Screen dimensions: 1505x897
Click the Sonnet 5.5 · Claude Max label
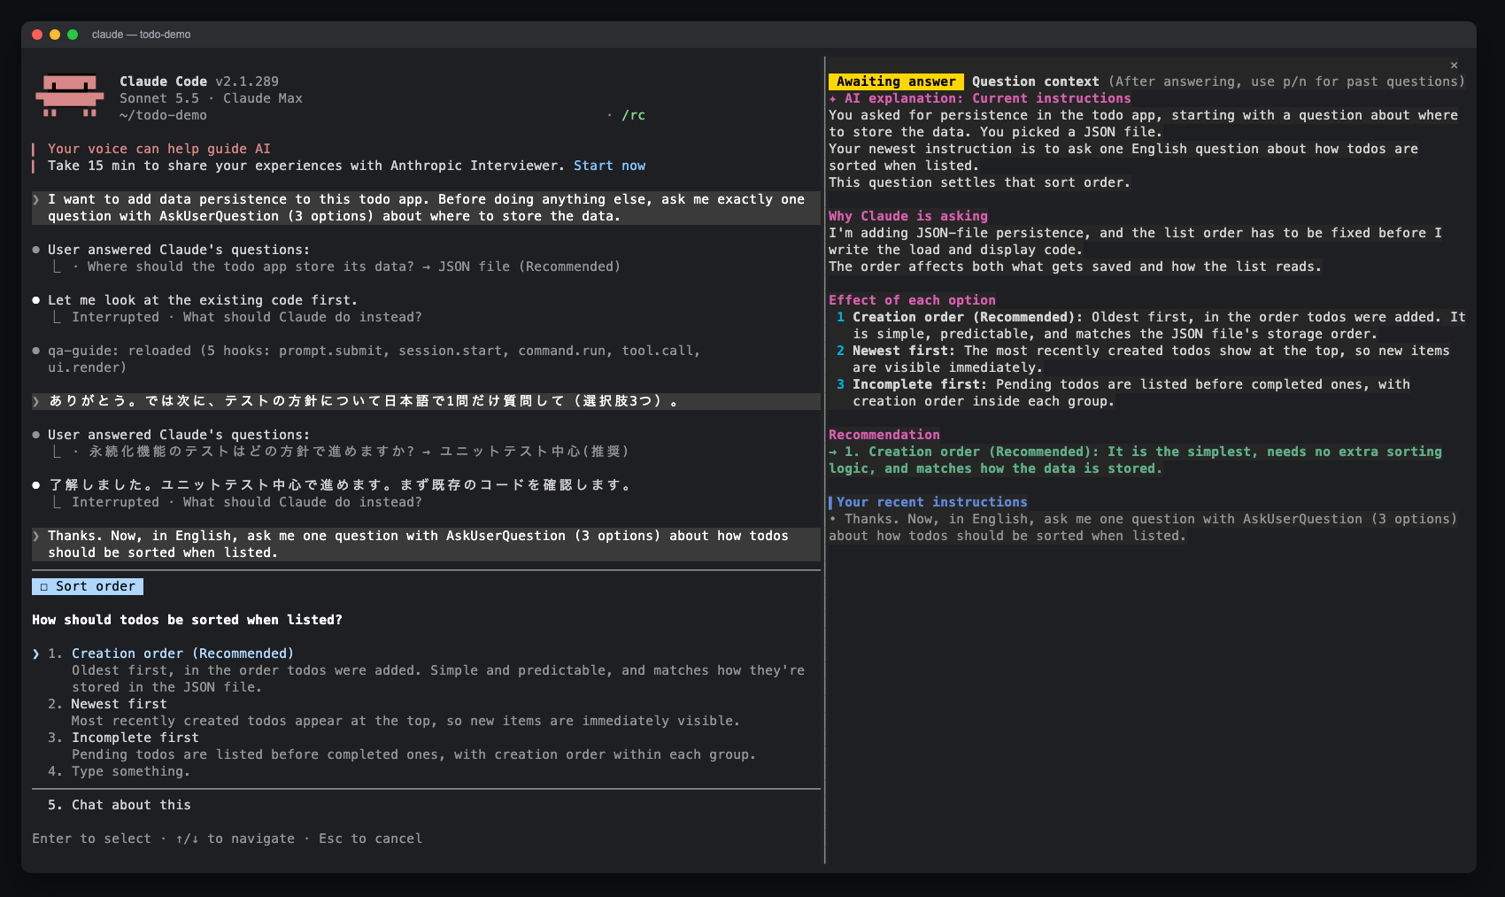coord(211,98)
